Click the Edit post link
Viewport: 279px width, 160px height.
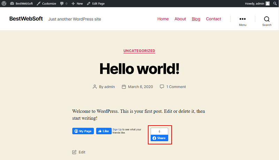click(82, 152)
